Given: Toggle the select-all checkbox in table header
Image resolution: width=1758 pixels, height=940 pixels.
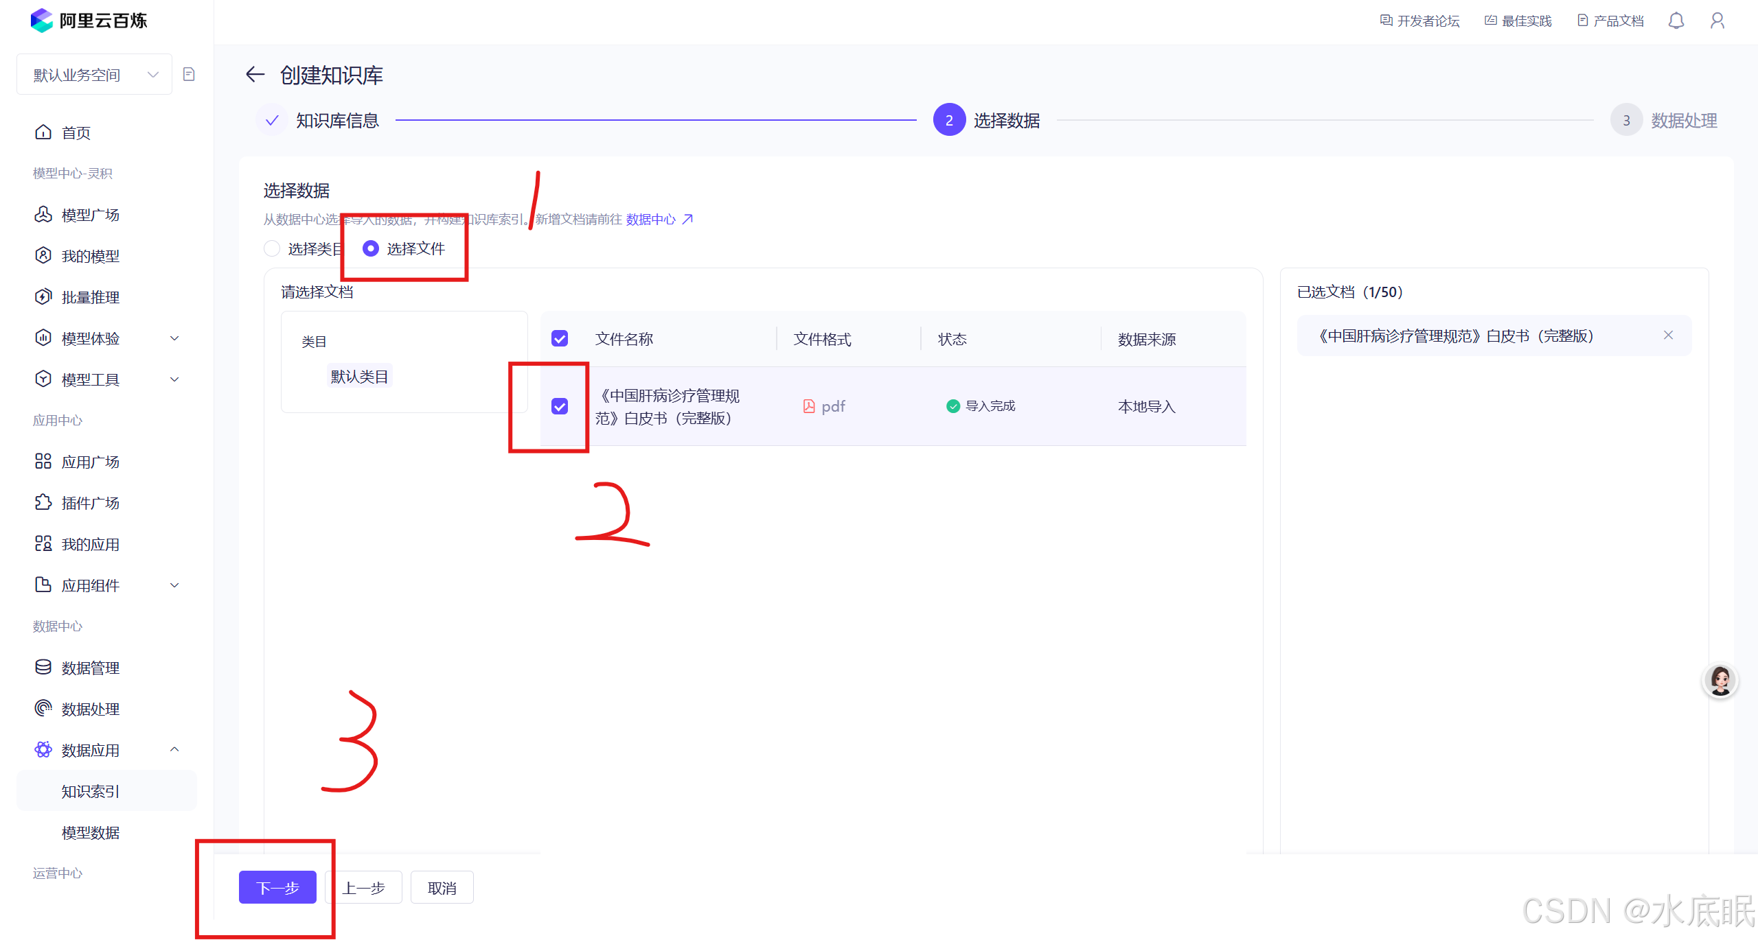Looking at the screenshot, I should coord(560,338).
